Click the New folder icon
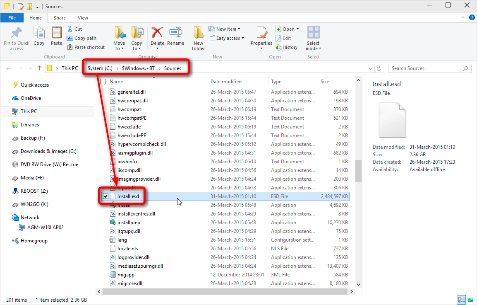The width and height of the screenshot is (477, 305). coord(198,33)
